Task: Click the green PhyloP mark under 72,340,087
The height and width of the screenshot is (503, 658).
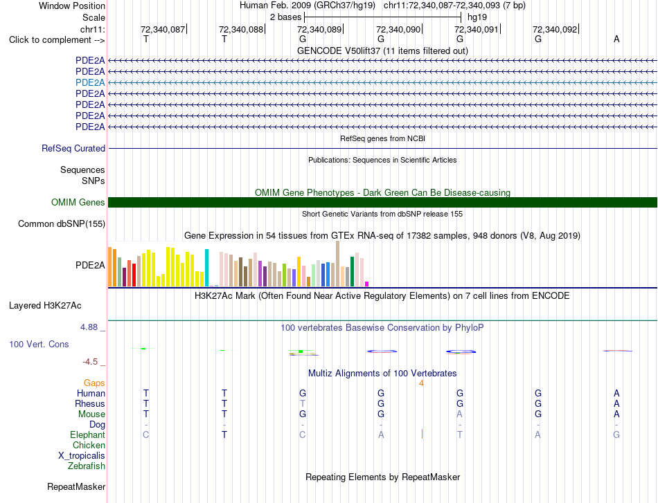Action: pos(143,348)
